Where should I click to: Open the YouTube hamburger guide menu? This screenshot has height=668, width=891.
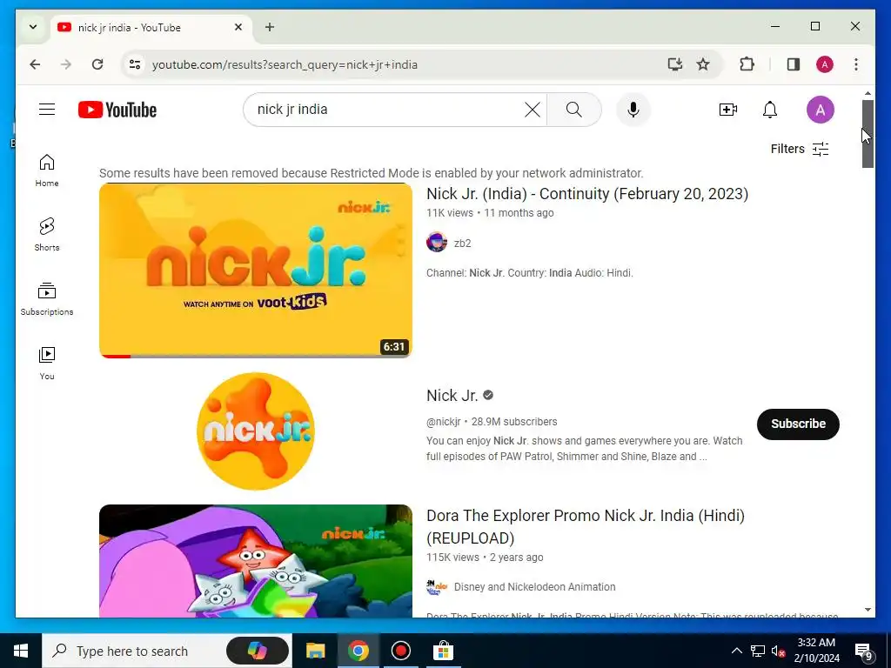coord(47,109)
